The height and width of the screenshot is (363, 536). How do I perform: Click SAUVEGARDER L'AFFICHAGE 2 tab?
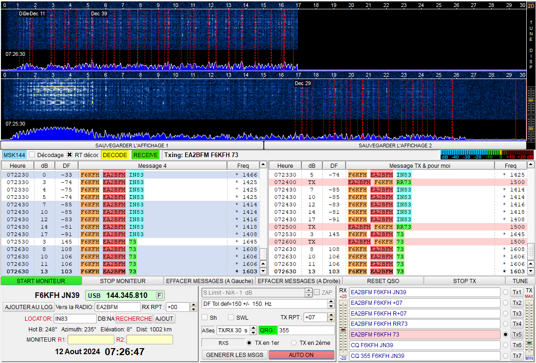(395, 145)
